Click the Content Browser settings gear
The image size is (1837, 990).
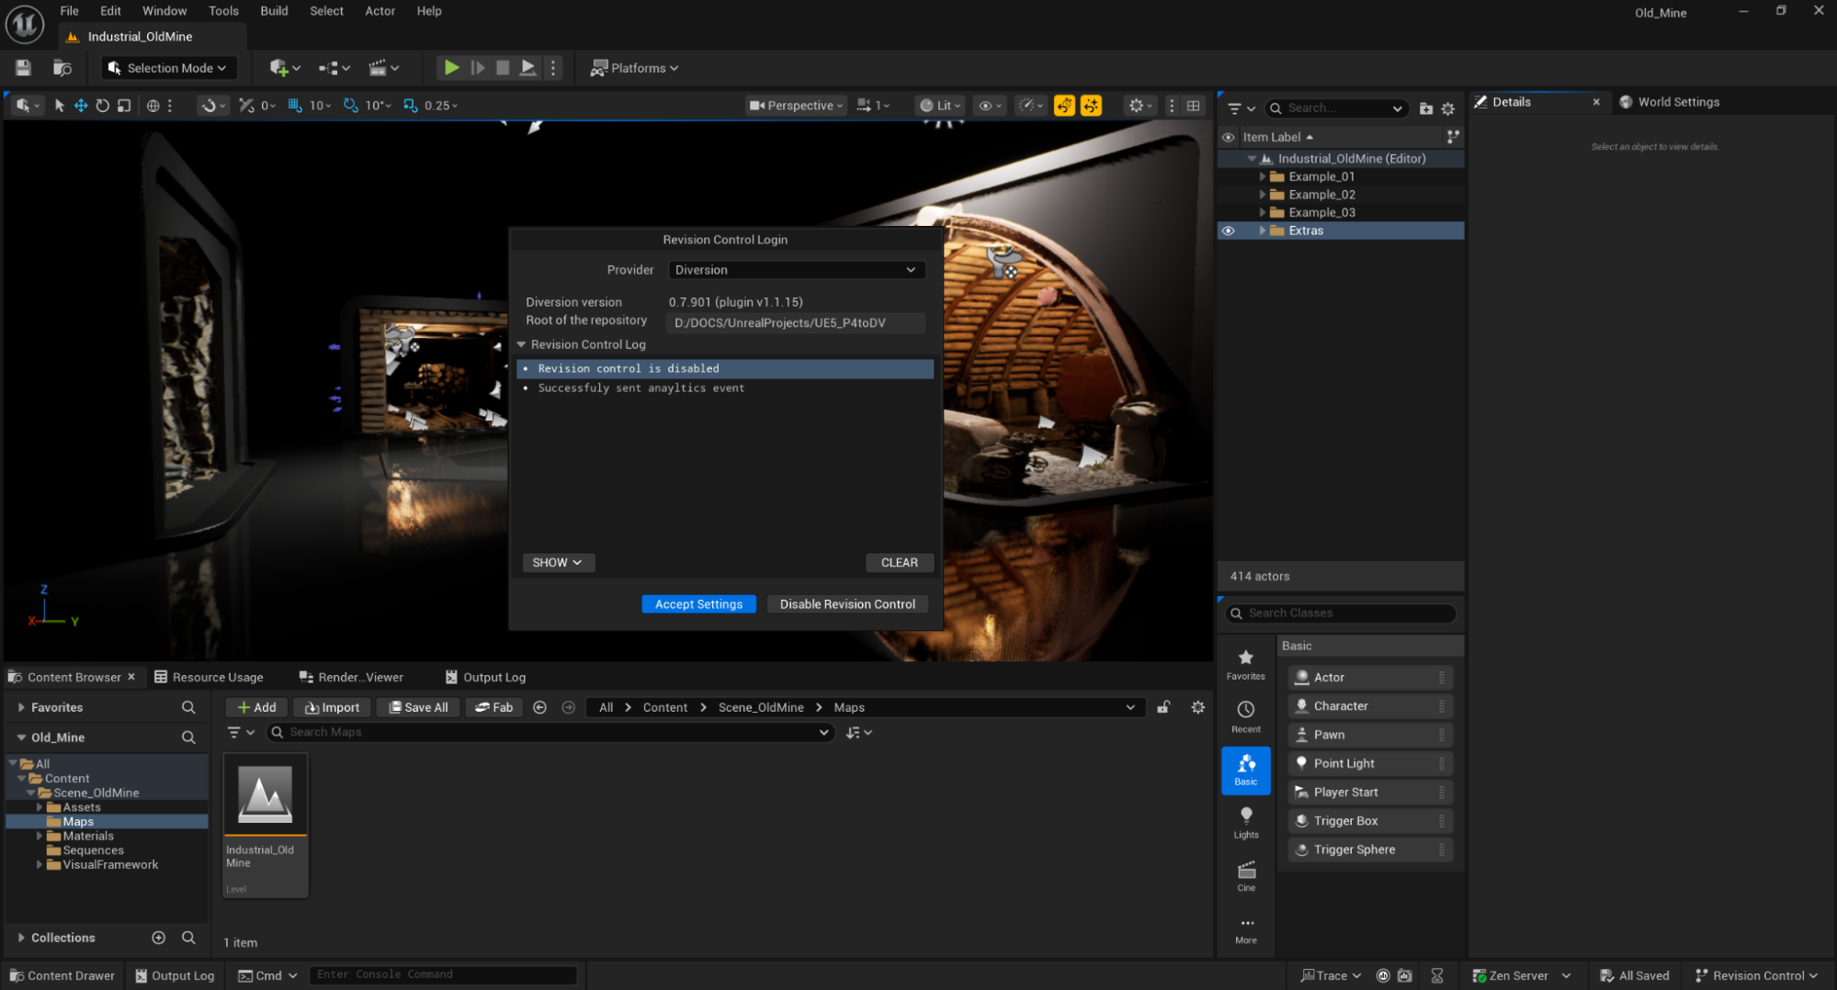coord(1197,707)
